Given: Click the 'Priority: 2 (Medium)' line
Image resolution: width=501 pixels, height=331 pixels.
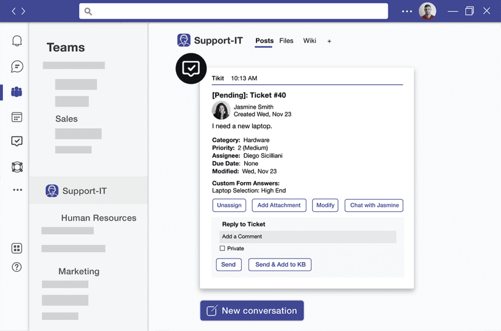Looking at the screenshot, I should point(240,148).
